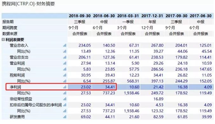
Task: Click the 一季报 report type cell
Action: (x=128, y=22)
